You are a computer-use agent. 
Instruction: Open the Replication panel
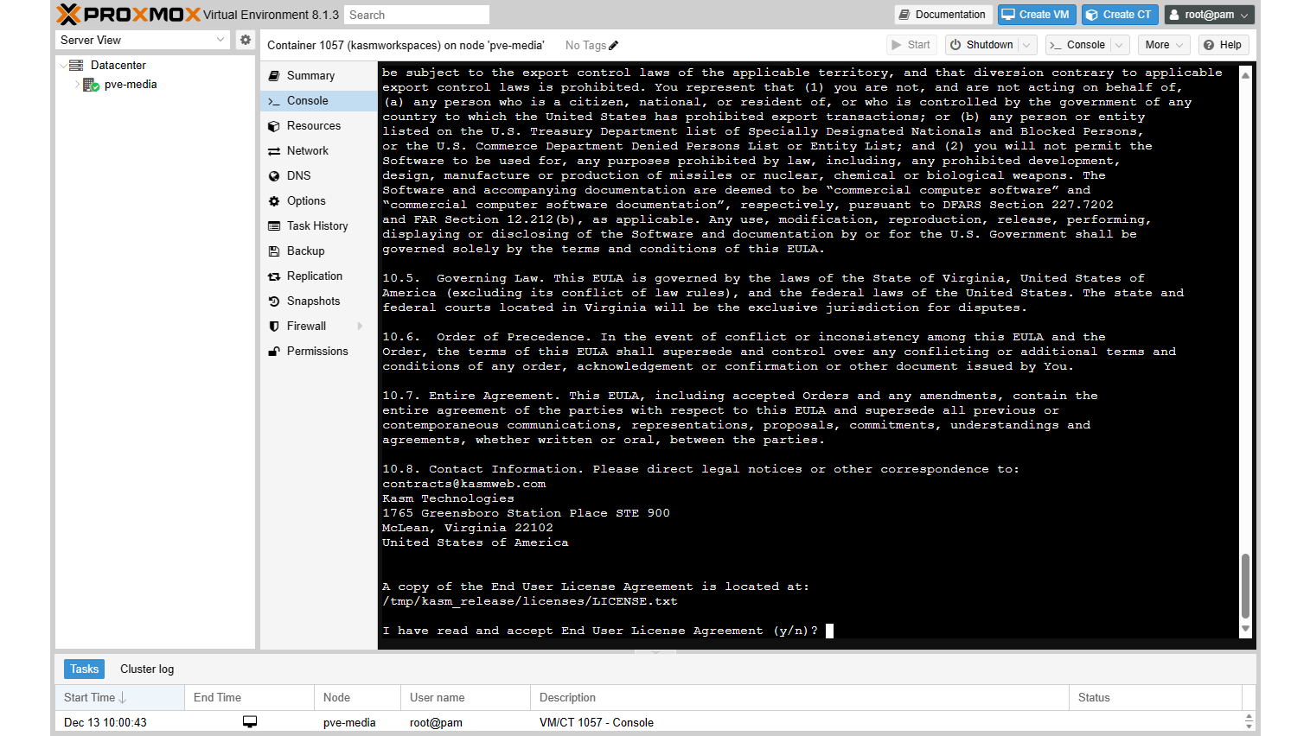pos(313,276)
